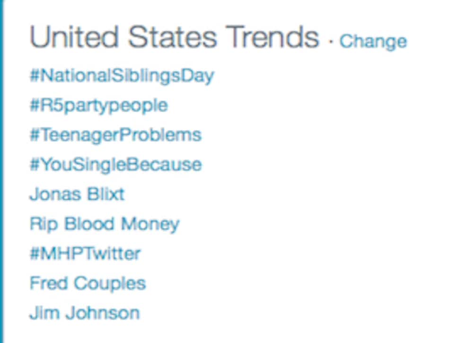See tweets mentioning golfer Jonas Blixt
457x343 pixels.
(x=77, y=194)
